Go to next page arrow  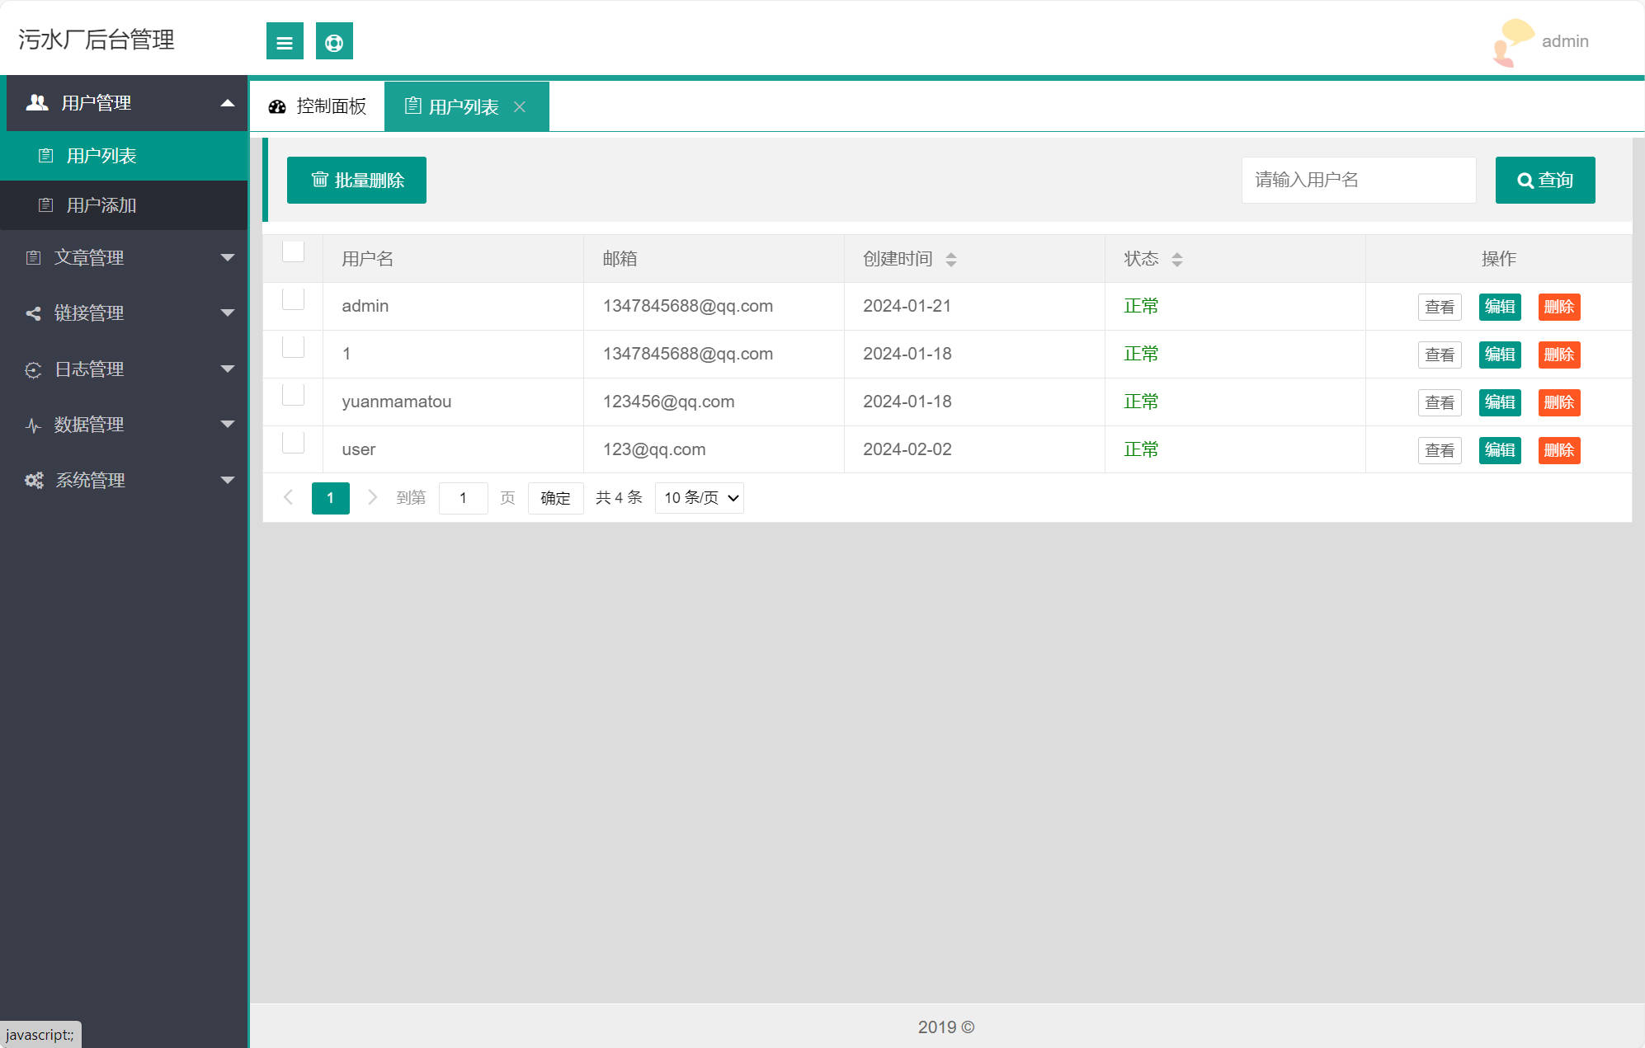372,497
